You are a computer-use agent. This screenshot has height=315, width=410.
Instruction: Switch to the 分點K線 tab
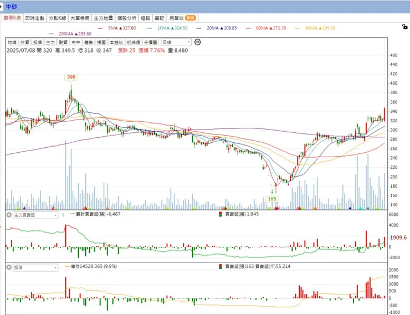[x=57, y=18]
